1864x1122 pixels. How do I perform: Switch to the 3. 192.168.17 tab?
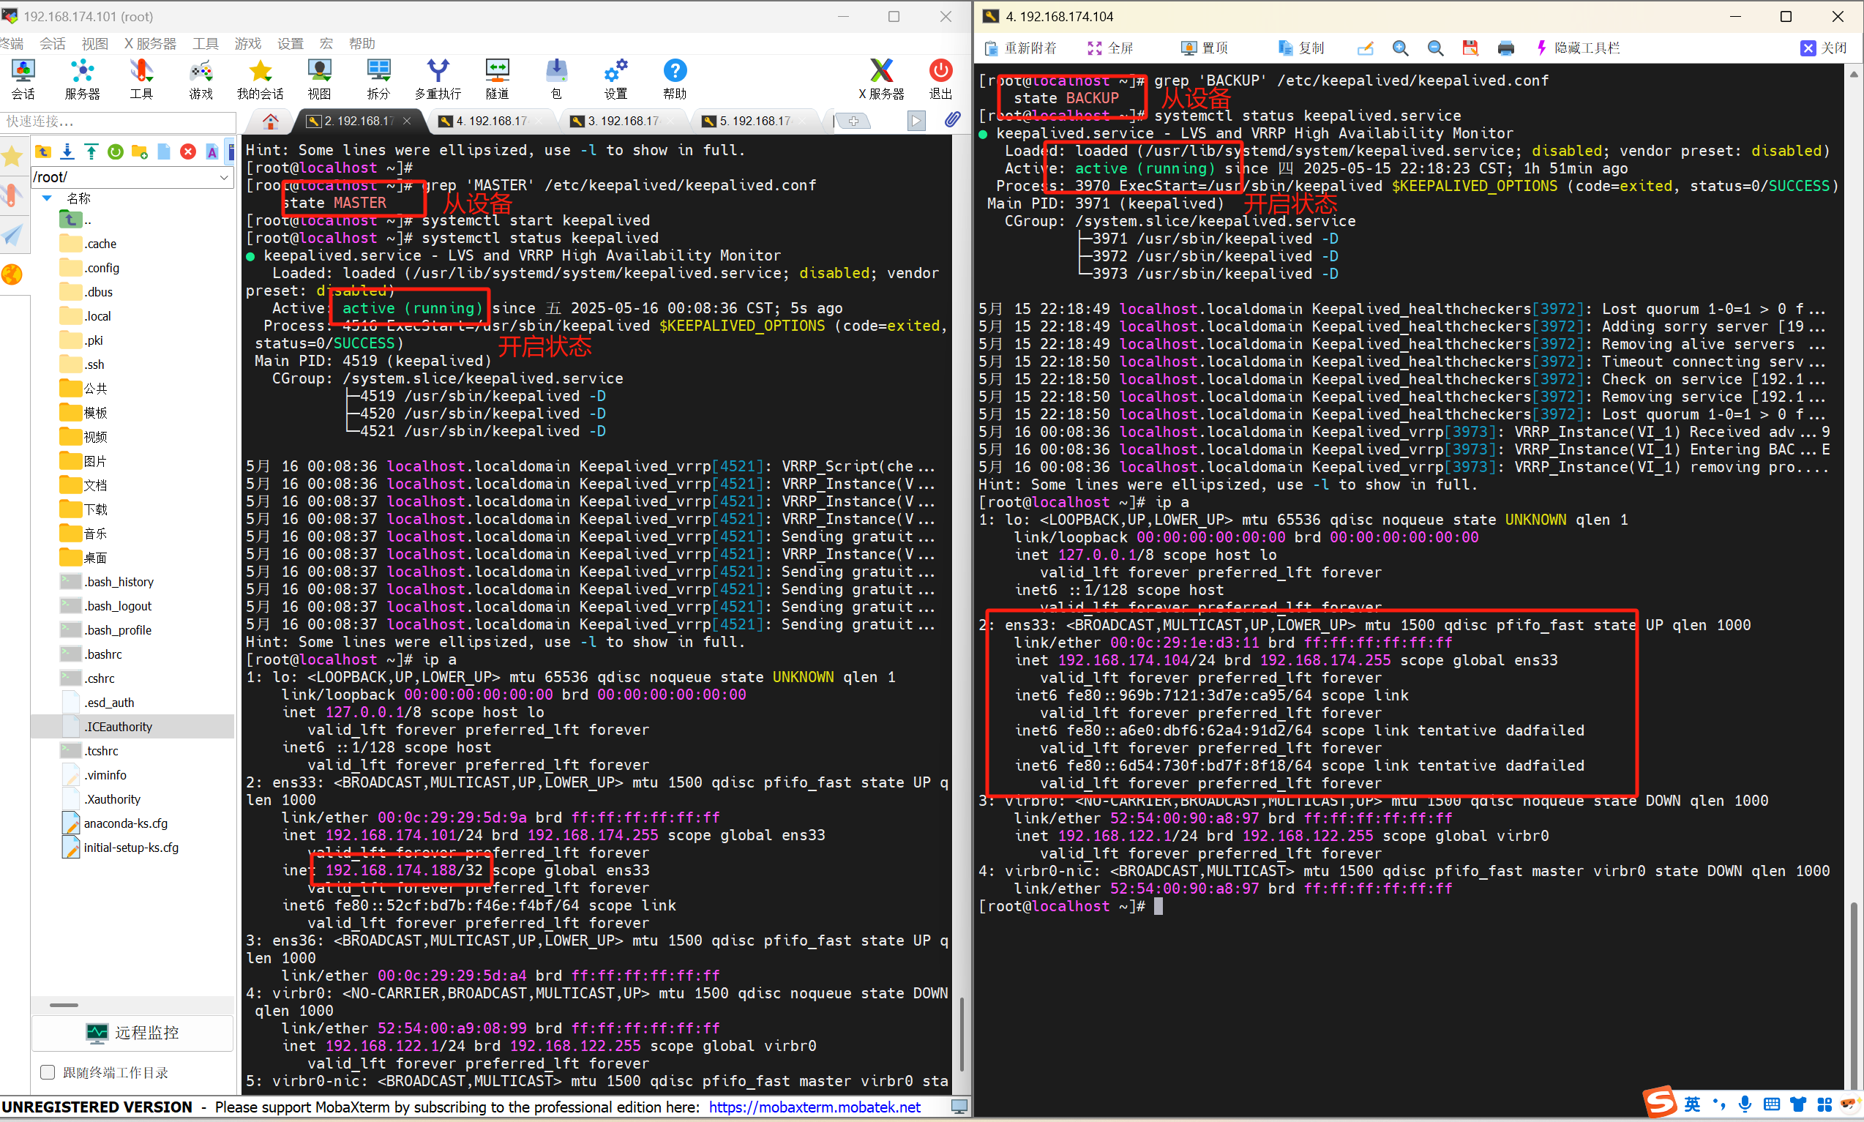(x=623, y=121)
